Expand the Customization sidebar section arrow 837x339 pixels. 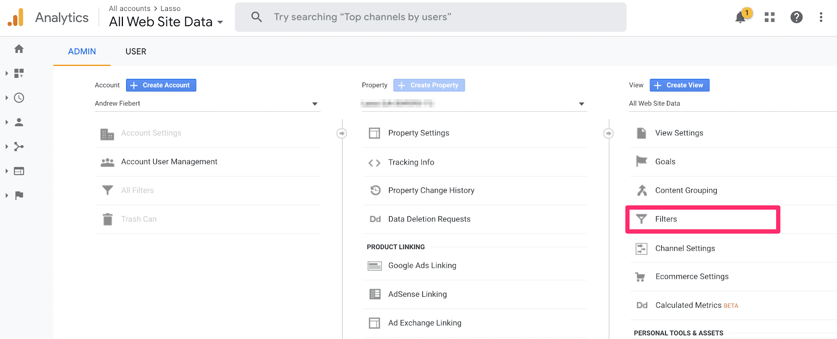(6, 73)
